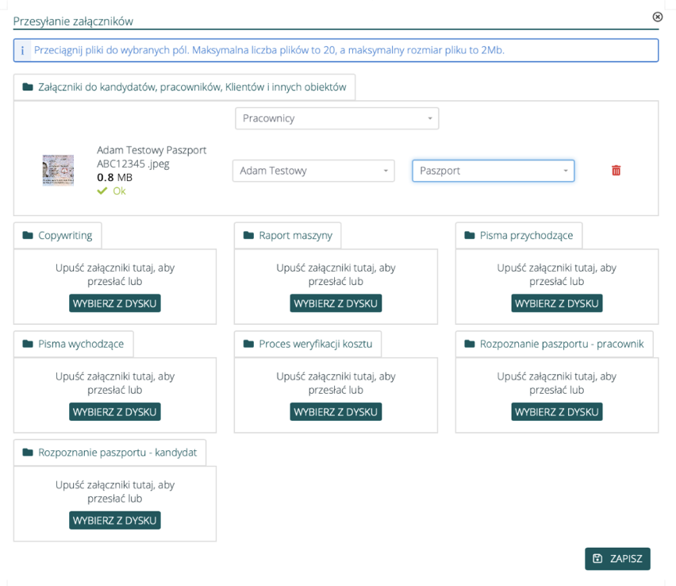Click the red trash delete icon
676x586 pixels.
click(616, 171)
